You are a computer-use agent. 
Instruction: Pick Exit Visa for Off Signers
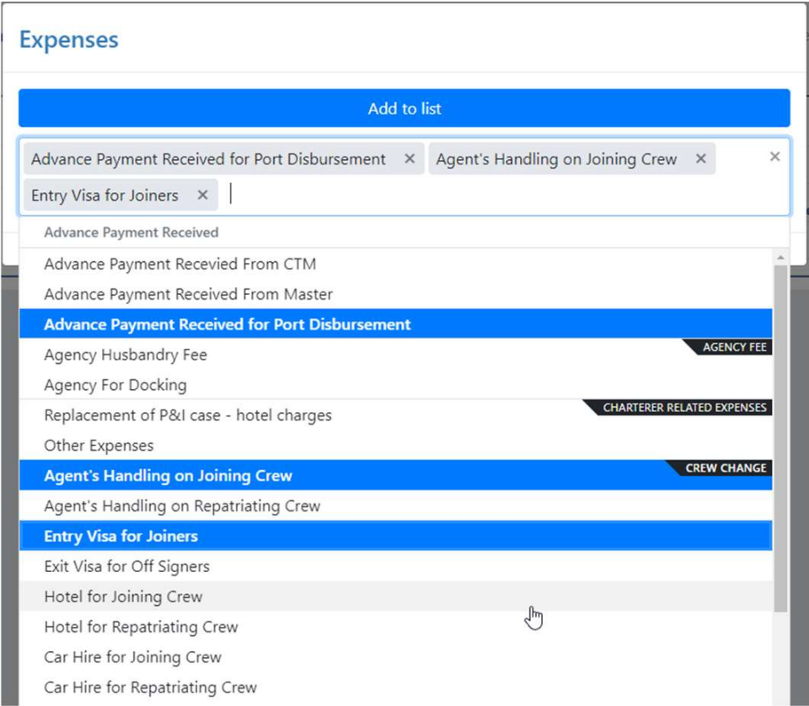pos(127,567)
